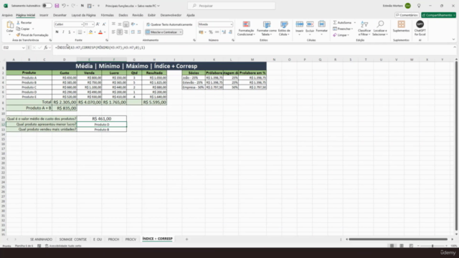This screenshot has height=258, width=459.
Task: Open Localizar e Selecionar dropdown
Action: [380, 29]
